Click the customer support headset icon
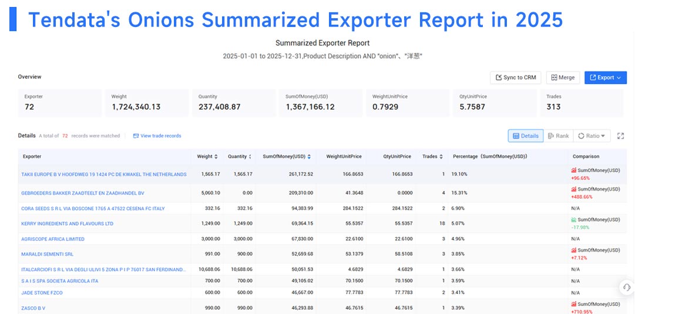The width and height of the screenshot is (699, 314). coord(626,287)
